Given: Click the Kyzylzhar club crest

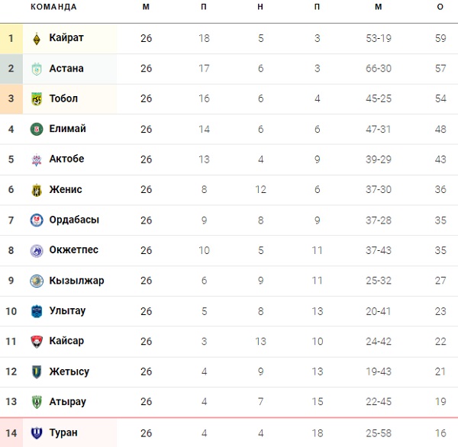Looking at the screenshot, I should (x=37, y=281).
